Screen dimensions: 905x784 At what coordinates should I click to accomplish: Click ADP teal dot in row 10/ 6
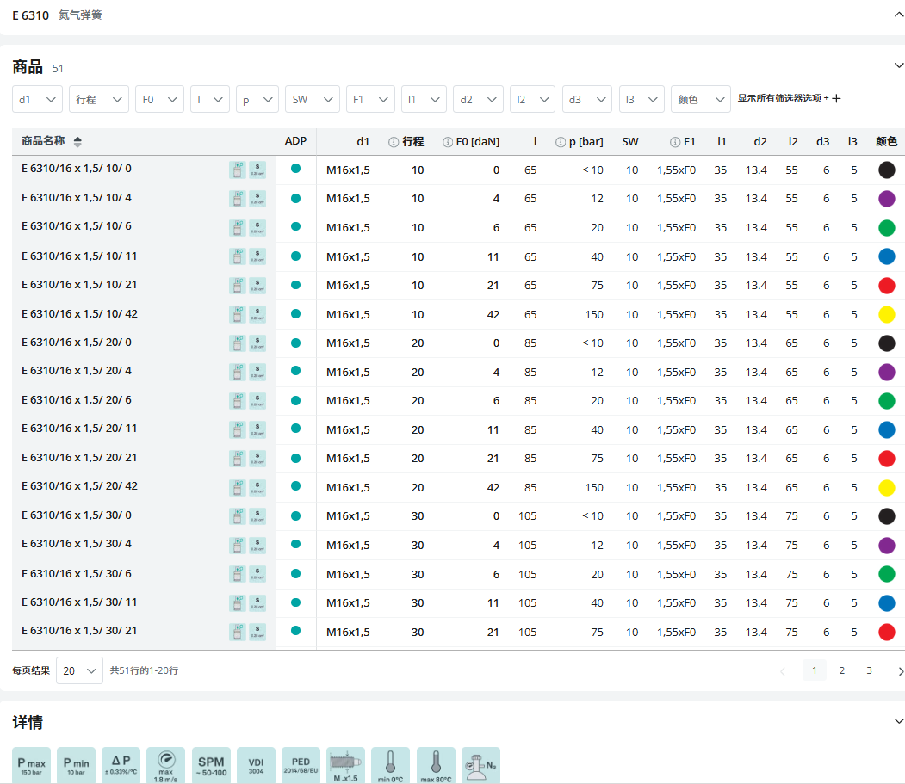[295, 226]
